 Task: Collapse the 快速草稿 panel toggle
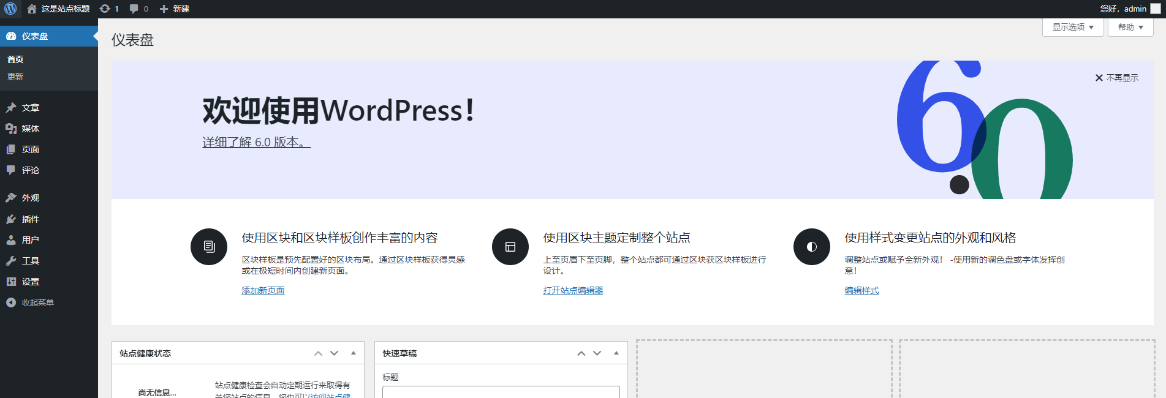[x=616, y=353]
